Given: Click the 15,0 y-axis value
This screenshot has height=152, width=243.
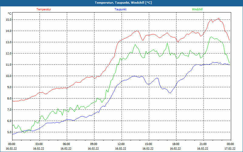Looking at the screenshot, I should click(x=9, y=20).
